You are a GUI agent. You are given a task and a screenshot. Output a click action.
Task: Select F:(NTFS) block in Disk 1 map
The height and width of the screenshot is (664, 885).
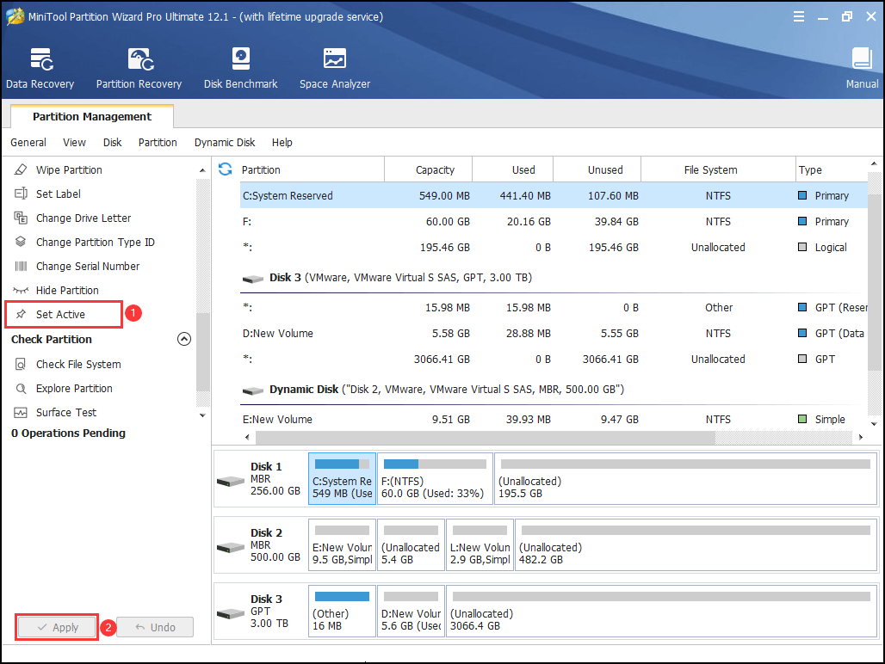(435, 478)
